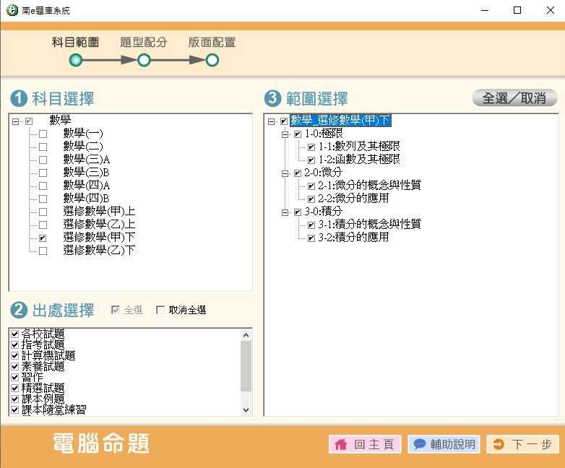Click the 全選／取消 button
The width and height of the screenshot is (565, 468).
(514, 97)
